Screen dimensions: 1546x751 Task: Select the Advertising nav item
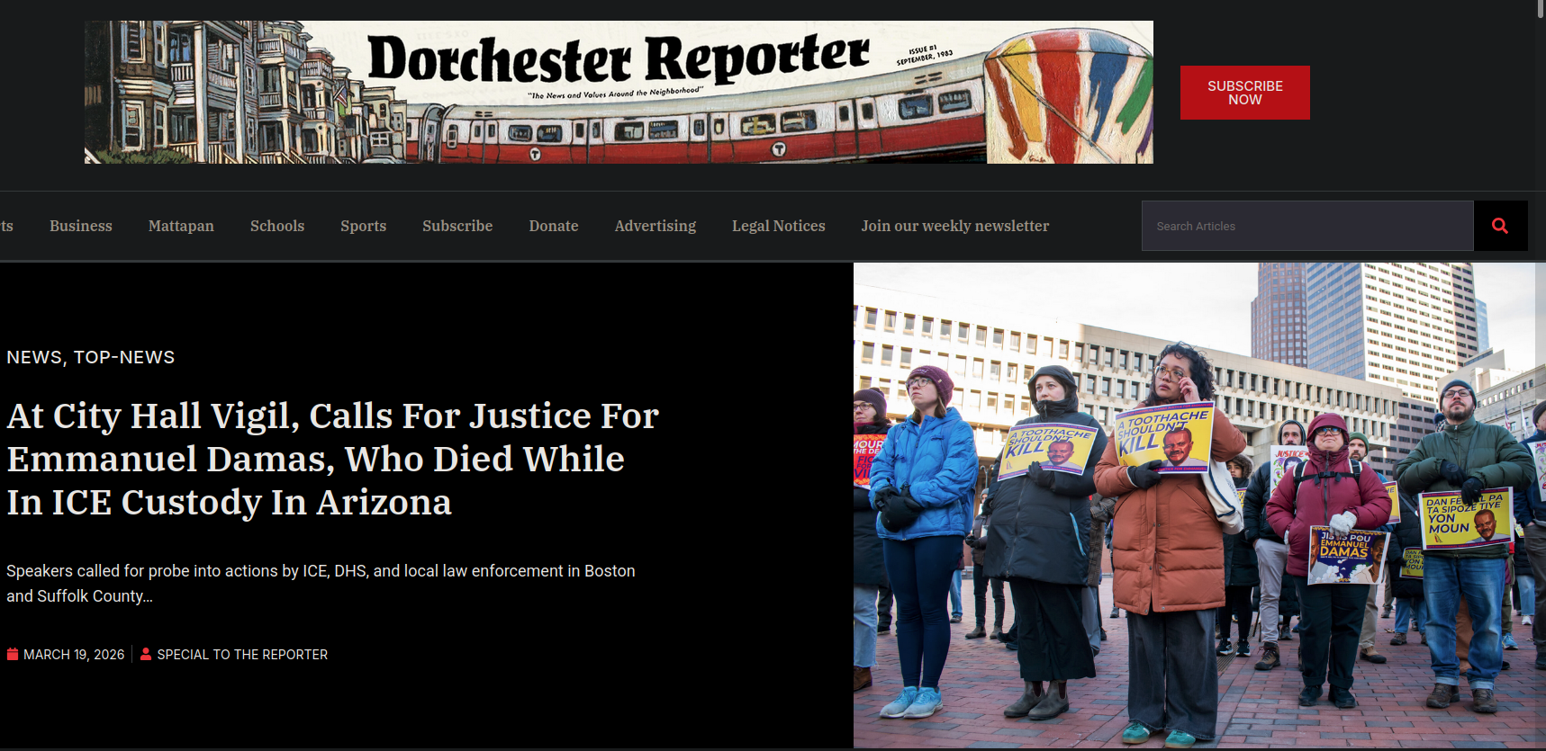point(655,227)
